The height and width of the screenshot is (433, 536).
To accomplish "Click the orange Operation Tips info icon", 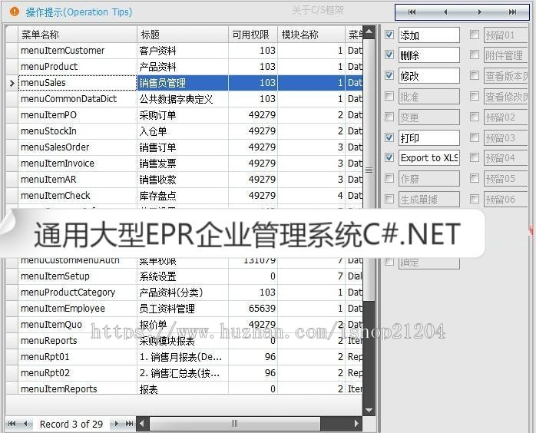I will [15, 12].
